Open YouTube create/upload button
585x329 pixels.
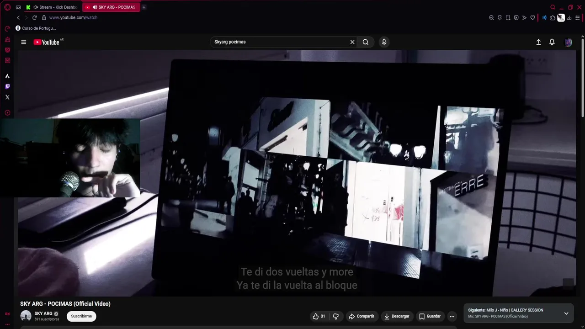pyautogui.click(x=538, y=42)
